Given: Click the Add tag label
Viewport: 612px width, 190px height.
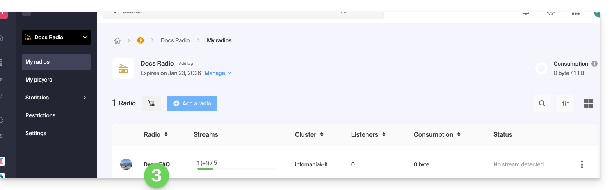Looking at the screenshot, I should 186,64.
